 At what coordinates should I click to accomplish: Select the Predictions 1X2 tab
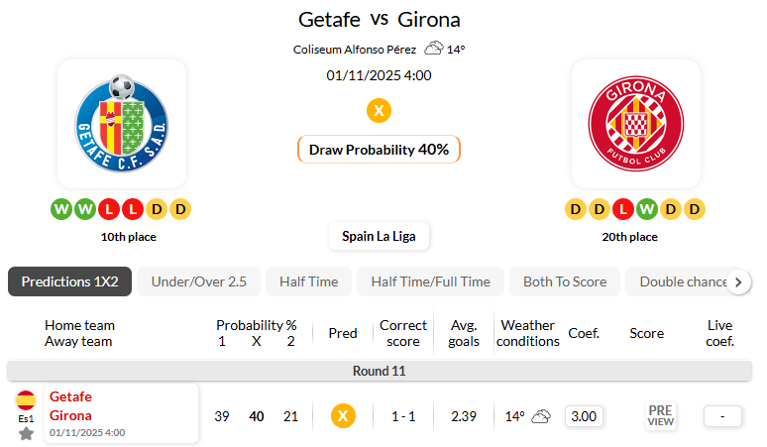69,281
